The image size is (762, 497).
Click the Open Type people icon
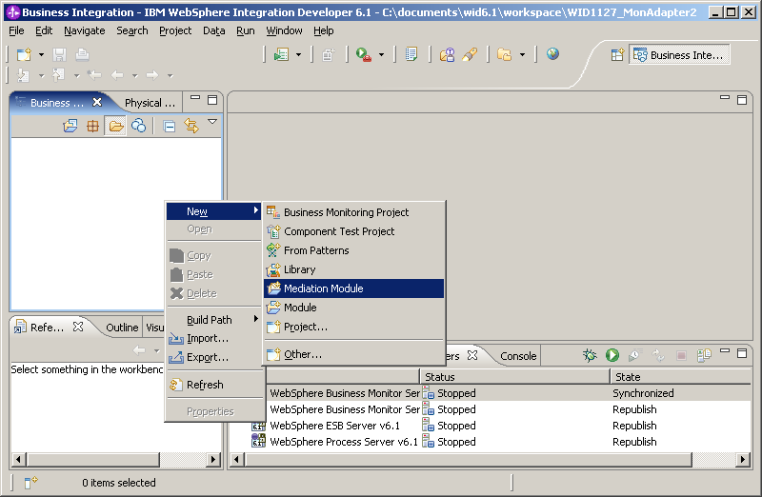coord(447,54)
